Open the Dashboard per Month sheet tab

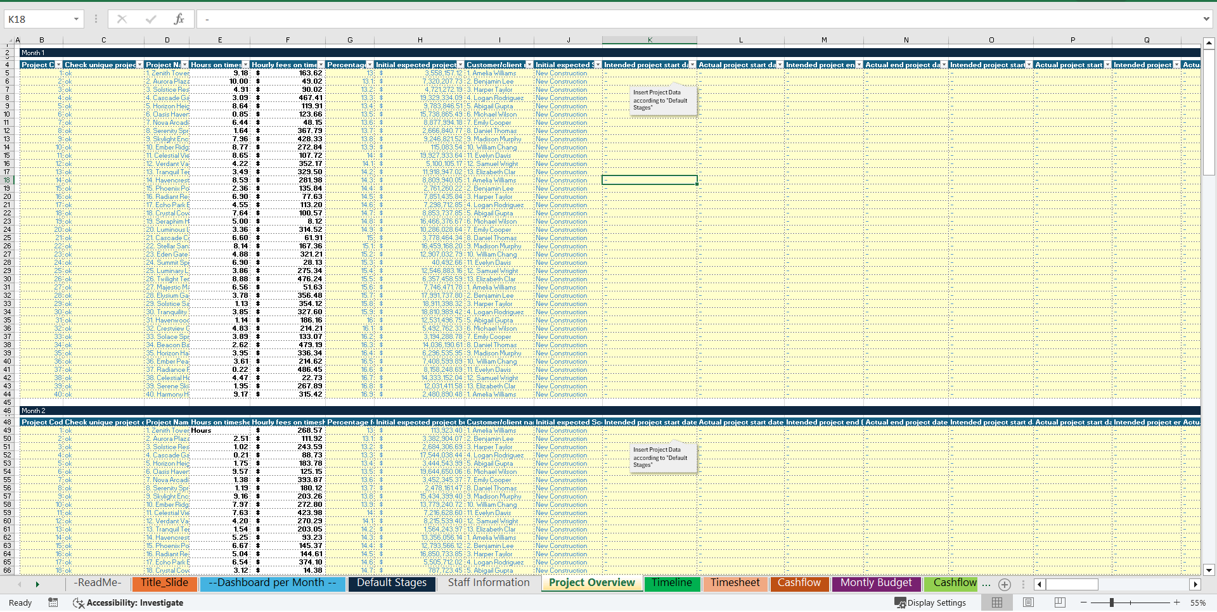click(273, 583)
